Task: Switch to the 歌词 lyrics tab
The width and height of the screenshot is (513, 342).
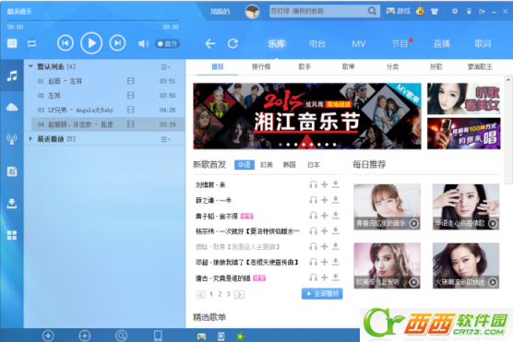Action: tap(483, 44)
